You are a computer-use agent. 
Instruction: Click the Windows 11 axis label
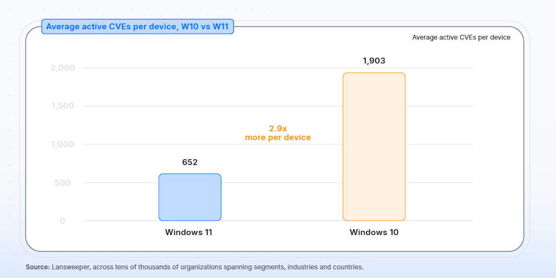pos(189,232)
